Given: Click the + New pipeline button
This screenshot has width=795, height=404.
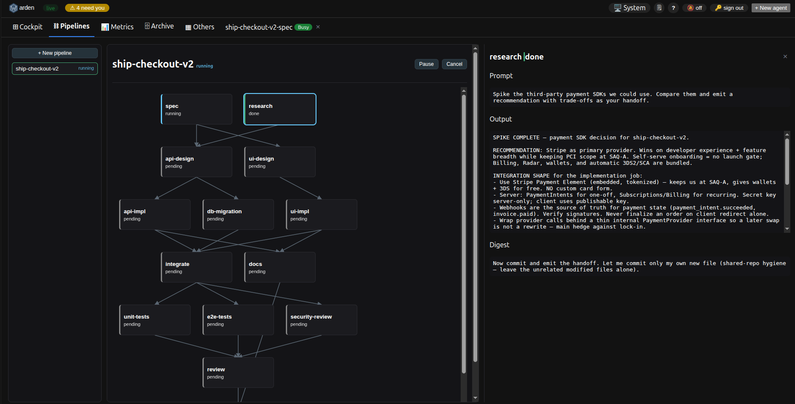Looking at the screenshot, I should tap(55, 53).
